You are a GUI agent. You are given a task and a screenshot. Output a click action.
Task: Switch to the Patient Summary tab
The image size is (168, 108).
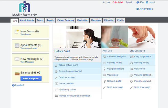[66, 20]
